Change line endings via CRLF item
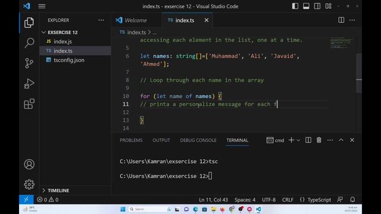The width and height of the screenshot is (381, 214). tap(288, 200)
